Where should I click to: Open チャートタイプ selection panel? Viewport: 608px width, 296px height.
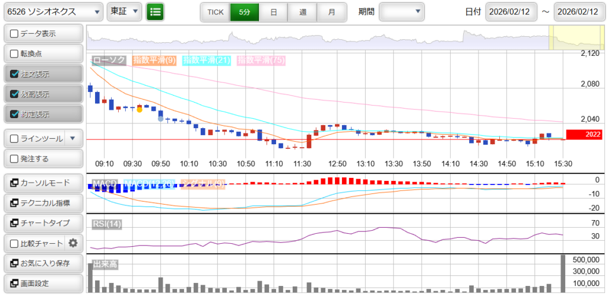pyautogui.click(x=42, y=223)
